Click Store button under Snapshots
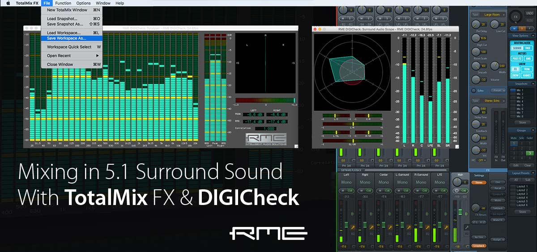This screenshot has height=252, width=537. pyautogui.click(x=522, y=123)
